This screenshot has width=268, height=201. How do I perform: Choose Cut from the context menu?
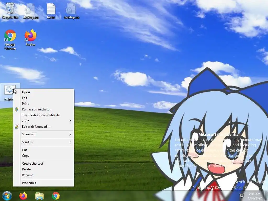tap(43, 150)
